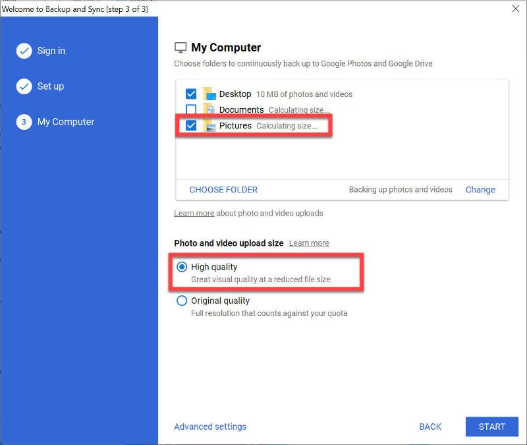
Task: Click 'Backing up photos and videos' text
Action: tap(401, 190)
